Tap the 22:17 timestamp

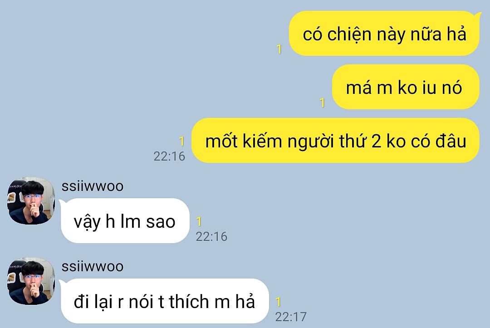pyautogui.click(x=291, y=317)
